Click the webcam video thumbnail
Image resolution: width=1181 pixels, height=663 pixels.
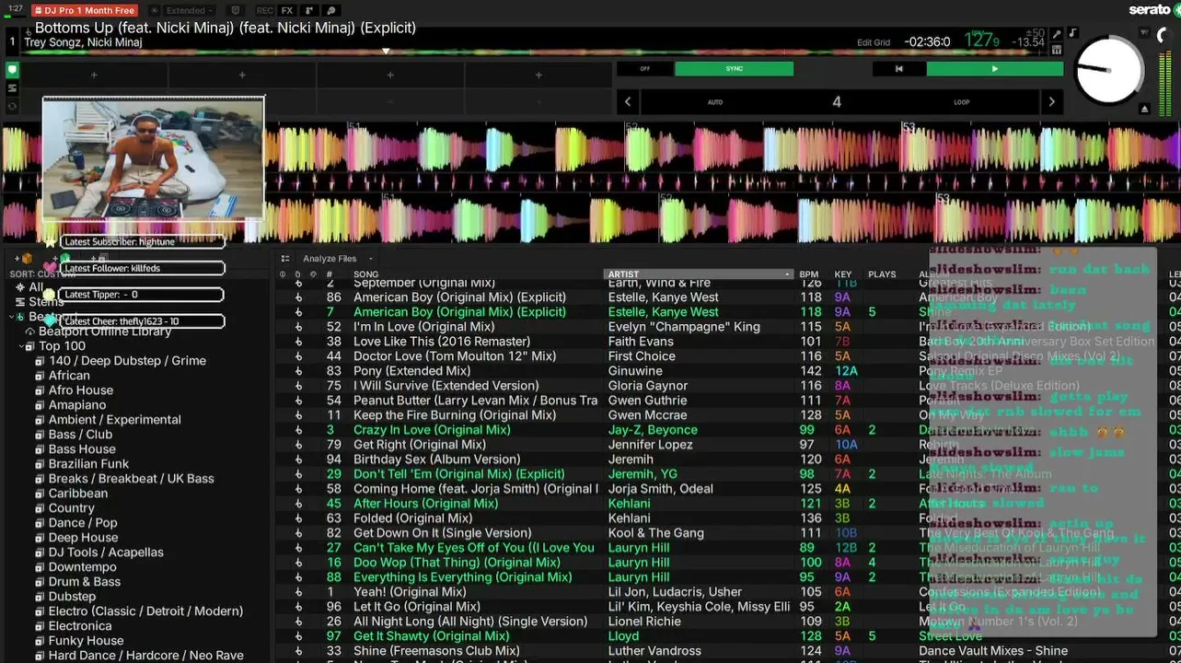153,157
